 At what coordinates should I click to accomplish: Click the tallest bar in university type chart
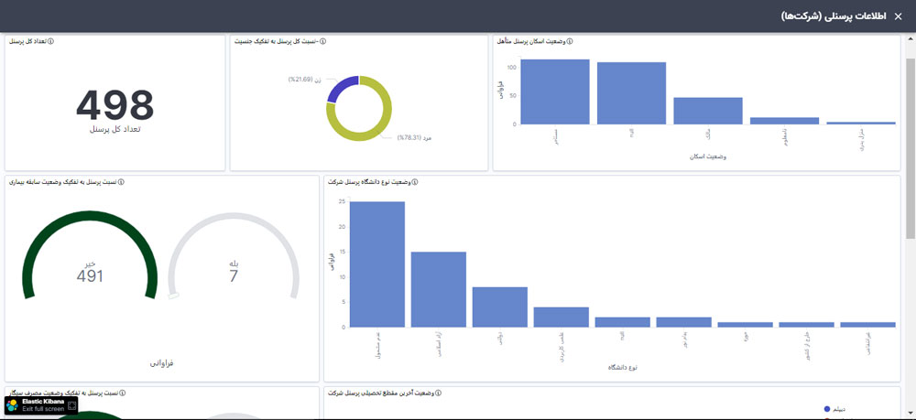[x=377, y=264]
